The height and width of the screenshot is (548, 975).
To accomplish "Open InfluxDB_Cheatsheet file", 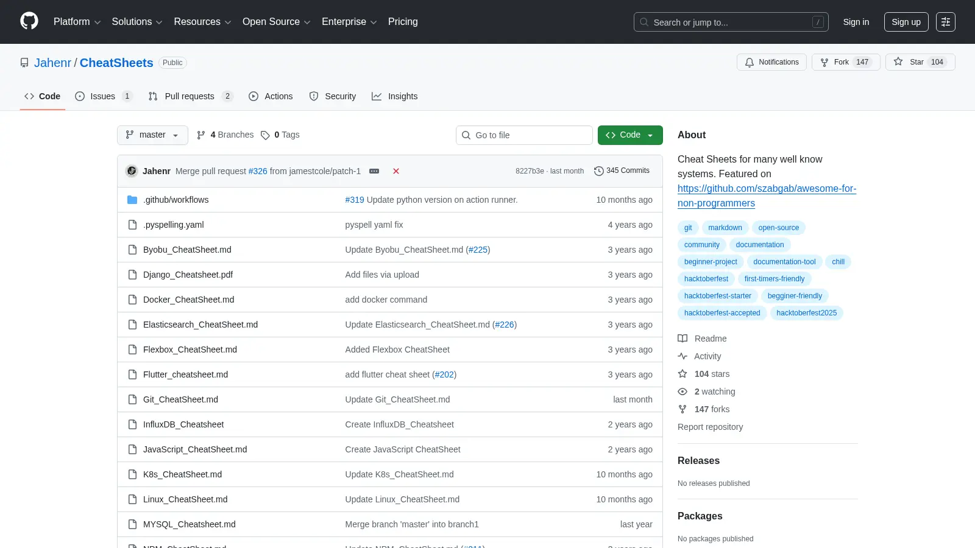I will pos(183,424).
